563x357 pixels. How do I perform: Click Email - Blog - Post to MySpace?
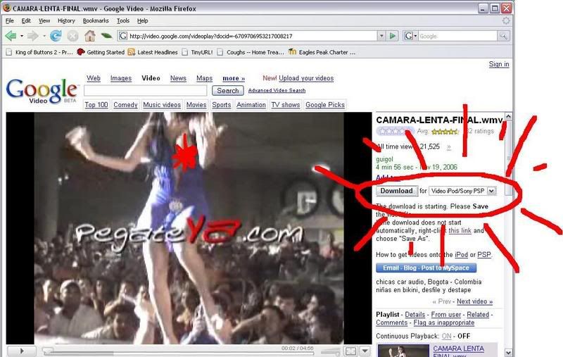(x=426, y=268)
